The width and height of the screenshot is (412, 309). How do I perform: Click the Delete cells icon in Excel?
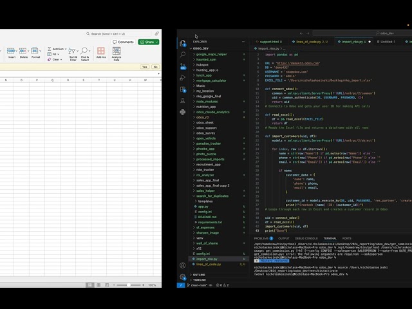(23, 51)
